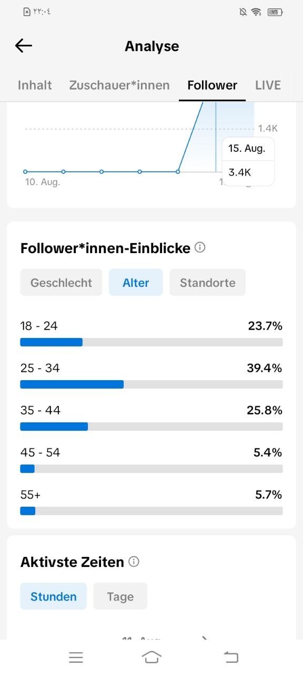
Task: Tap the Android recent apps menu icon
Action: [76, 657]
